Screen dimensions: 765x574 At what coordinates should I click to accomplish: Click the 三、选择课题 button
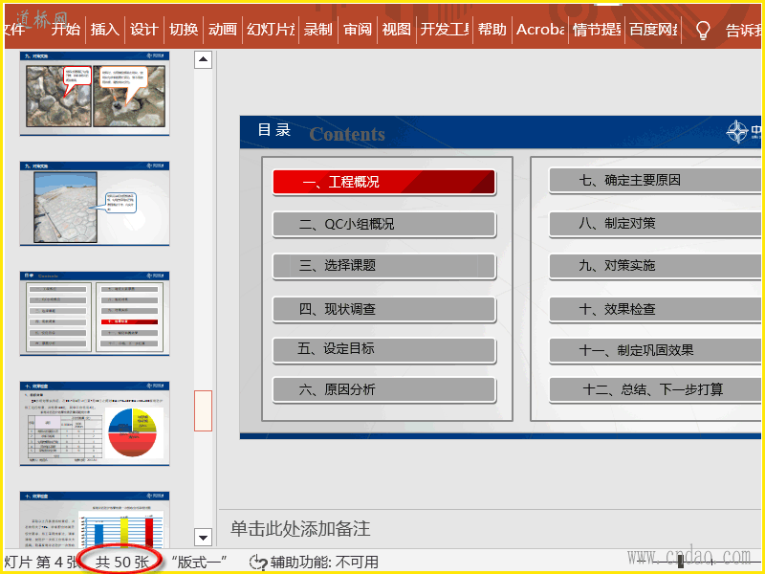pos(384,266)
